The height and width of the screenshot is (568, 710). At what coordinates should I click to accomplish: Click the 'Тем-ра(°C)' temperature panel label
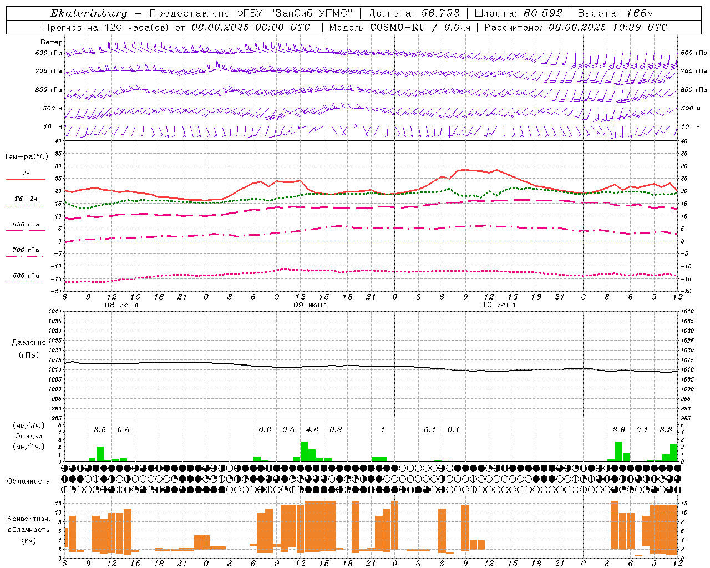26,157
